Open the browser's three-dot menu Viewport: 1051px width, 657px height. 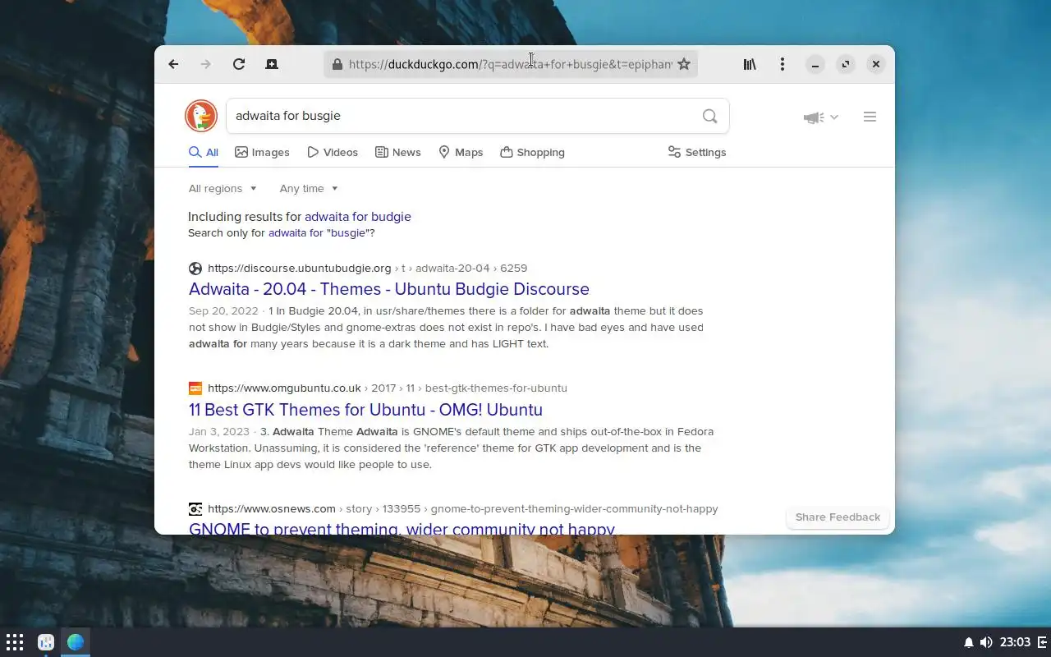[x=783, y=64]
